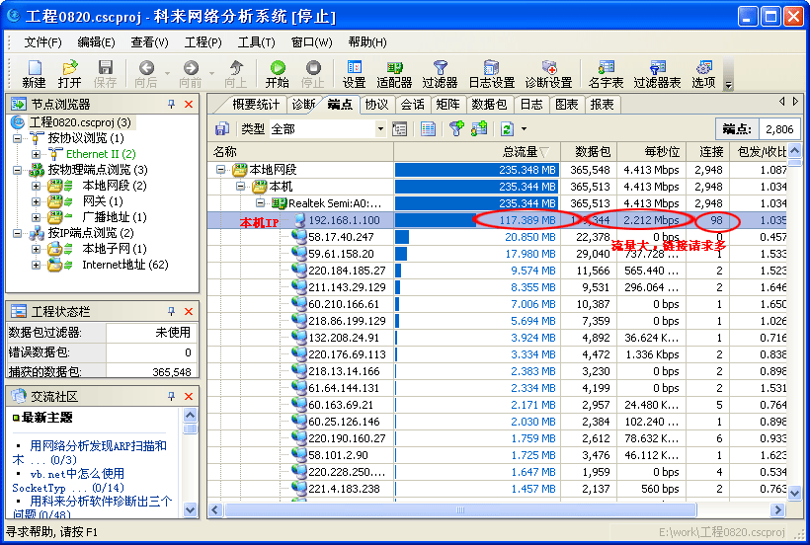Image resolution: width=810 pixels, height=545 pixels.
Task: Open the 工具(T) menu
Action: click(256, 42)
